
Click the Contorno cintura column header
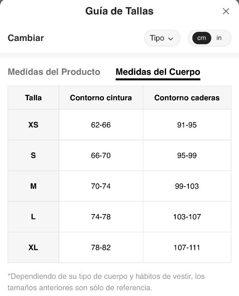click(x=101, y=98)
